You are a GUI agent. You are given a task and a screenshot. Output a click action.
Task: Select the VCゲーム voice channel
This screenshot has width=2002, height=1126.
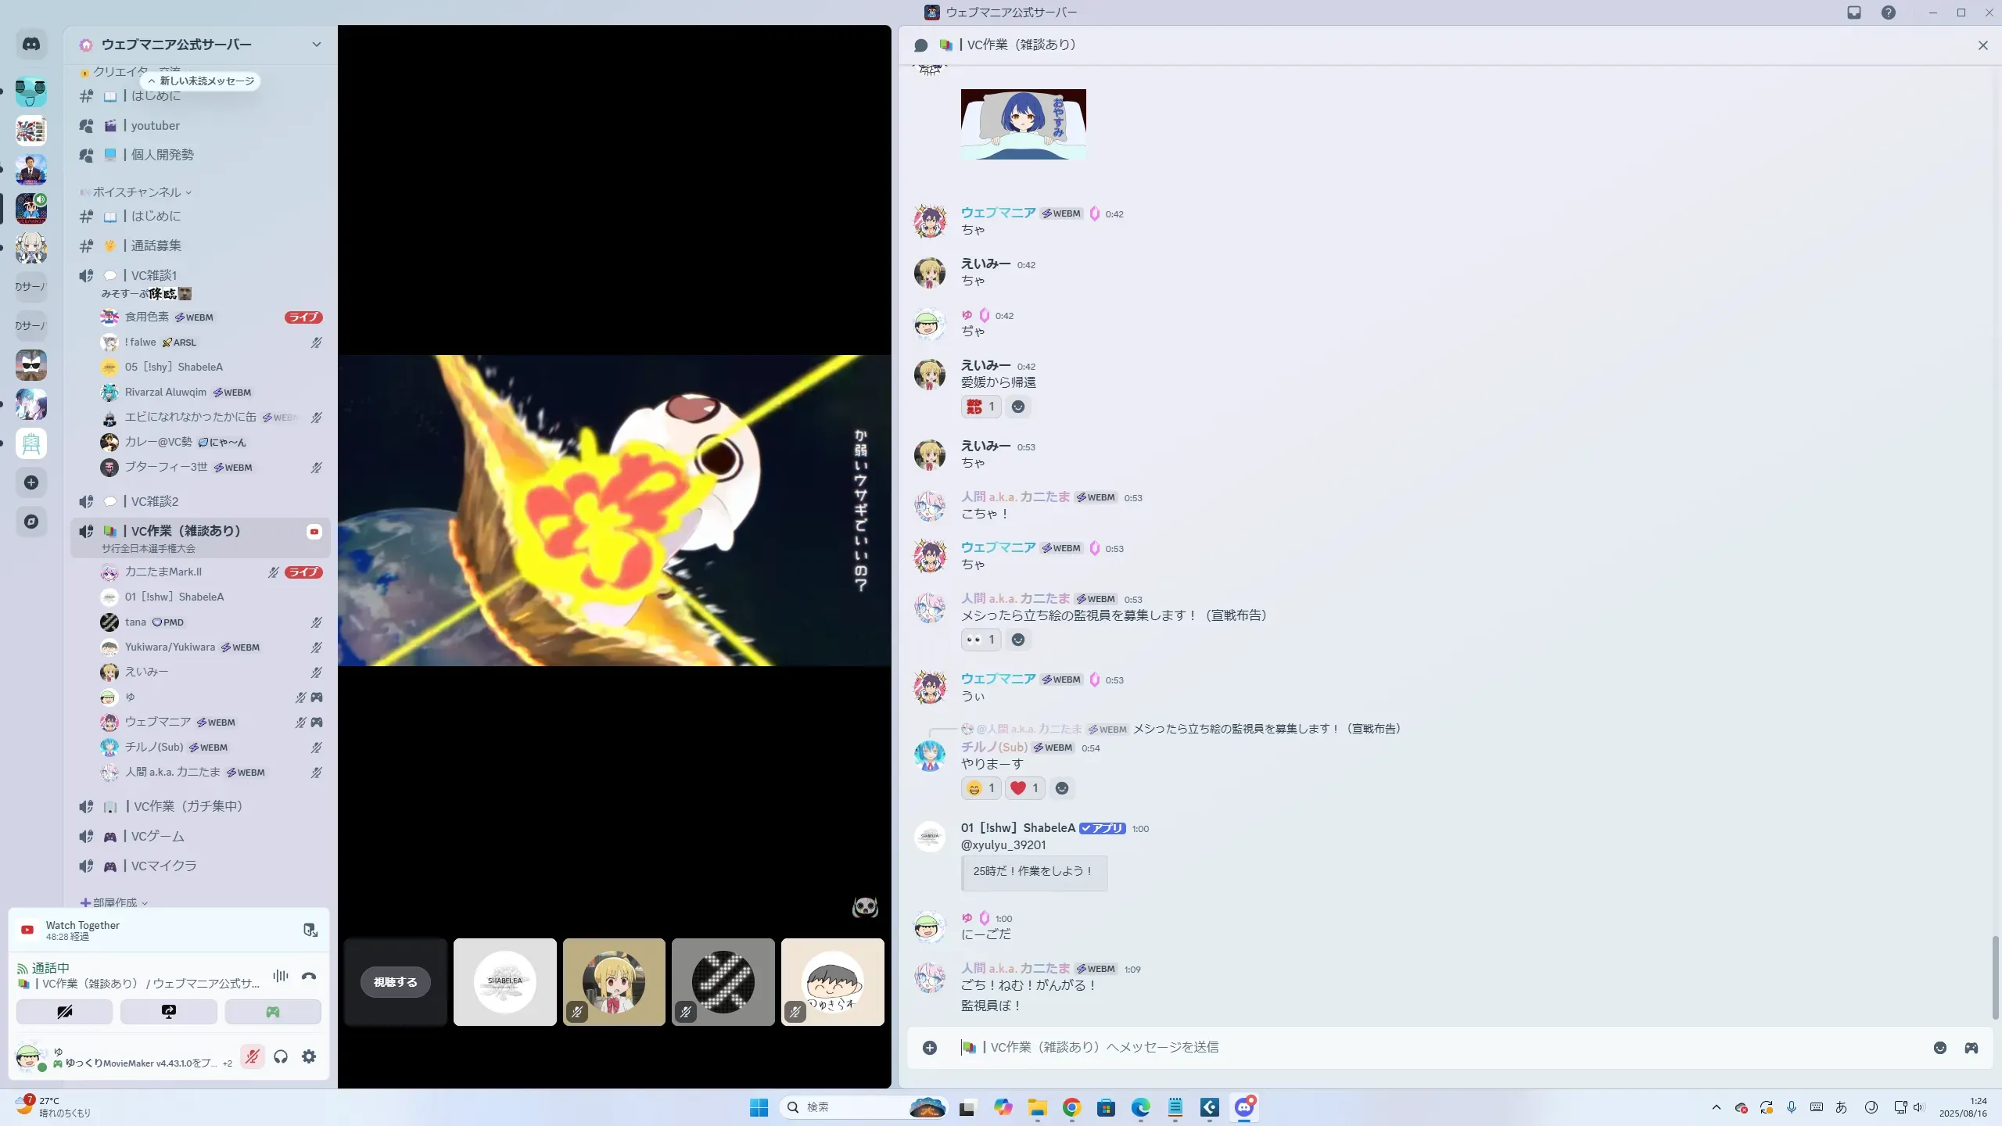(x=158, y=836)
